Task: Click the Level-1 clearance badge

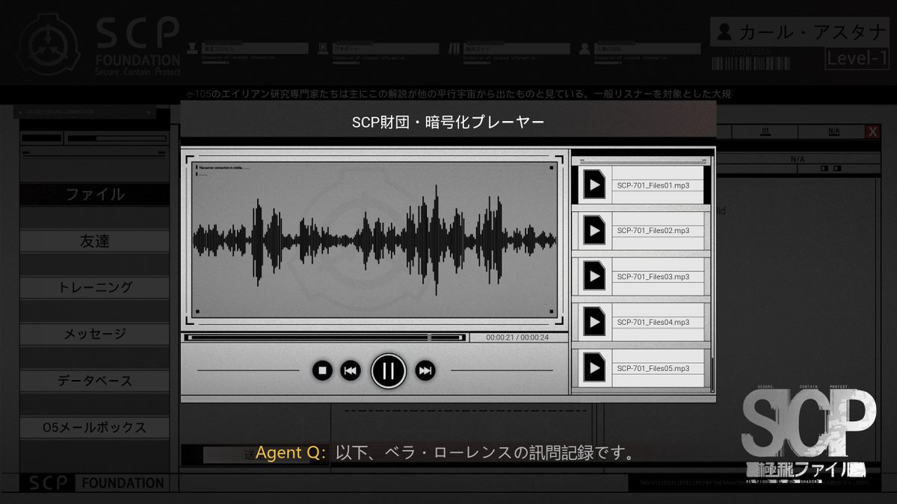Action: pyautogui.click(x=857, y=58)
